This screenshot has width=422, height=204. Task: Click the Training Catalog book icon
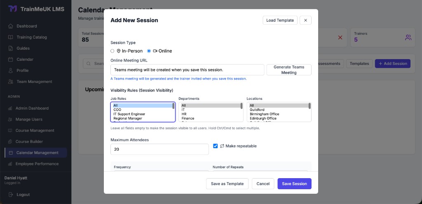[10, 37]
